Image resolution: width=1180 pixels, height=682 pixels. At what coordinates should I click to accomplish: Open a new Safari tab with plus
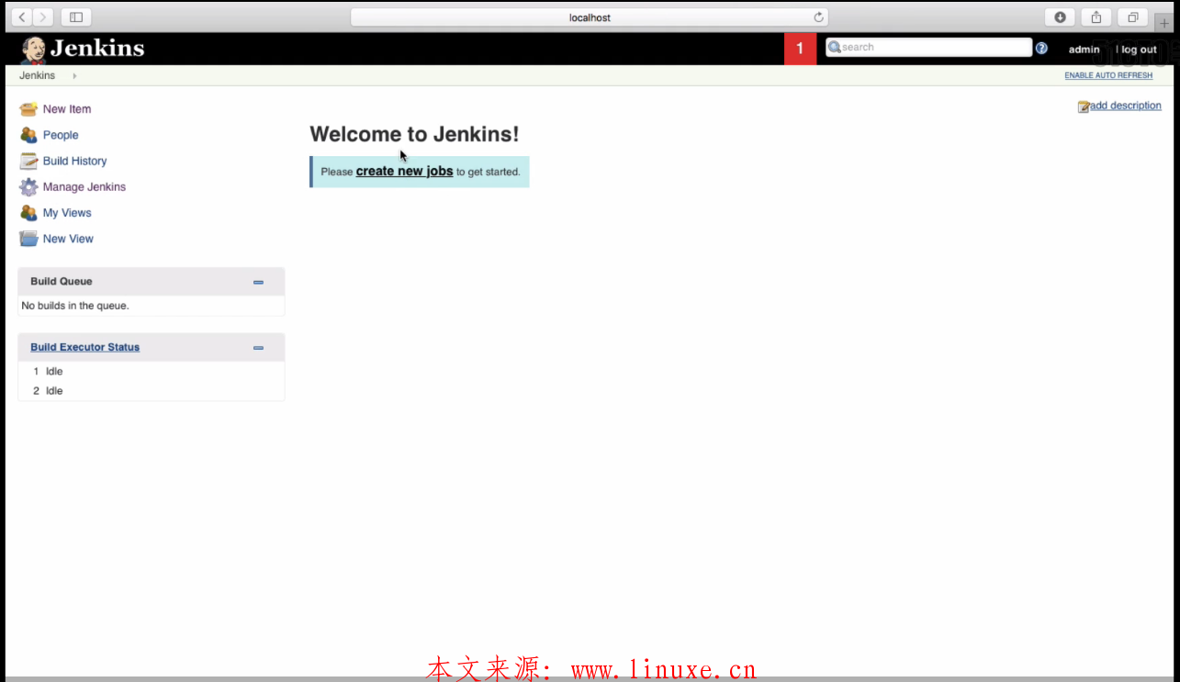coord(1164,22)
